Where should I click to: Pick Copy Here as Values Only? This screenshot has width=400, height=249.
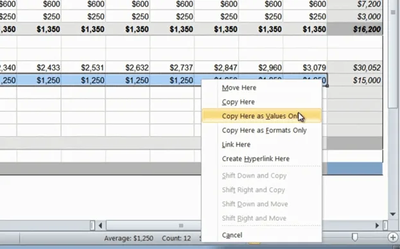[x=261, y=116]
